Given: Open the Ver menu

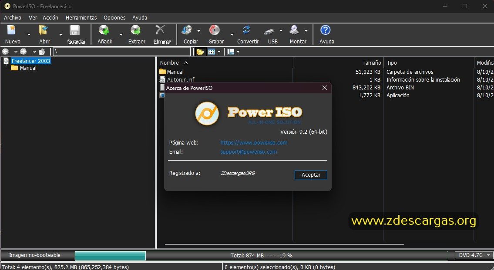Looking at the screenshot, I should (x=33, y=18).
